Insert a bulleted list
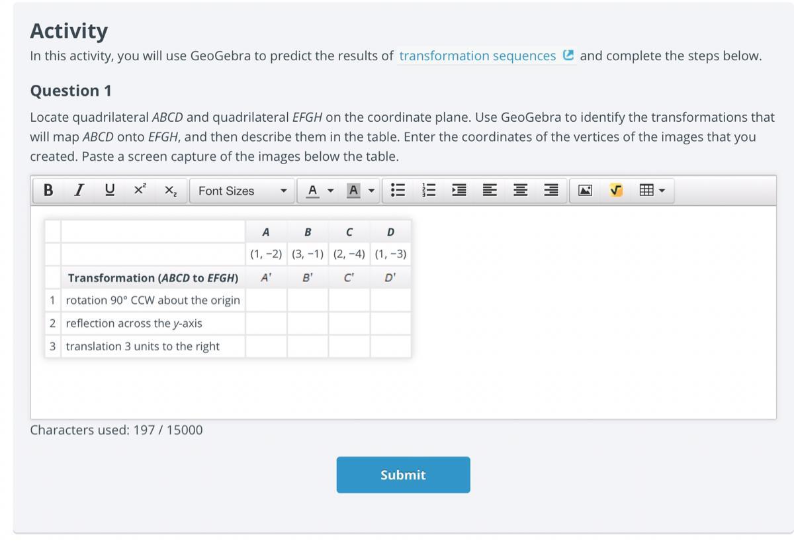The width and height of the screenshot is (794, 541). 398,191
